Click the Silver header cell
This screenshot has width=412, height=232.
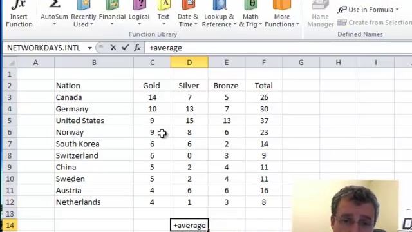tap(189, 86)
